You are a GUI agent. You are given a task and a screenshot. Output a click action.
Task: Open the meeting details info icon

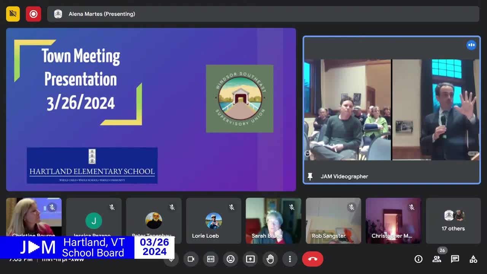coord(419,259)
